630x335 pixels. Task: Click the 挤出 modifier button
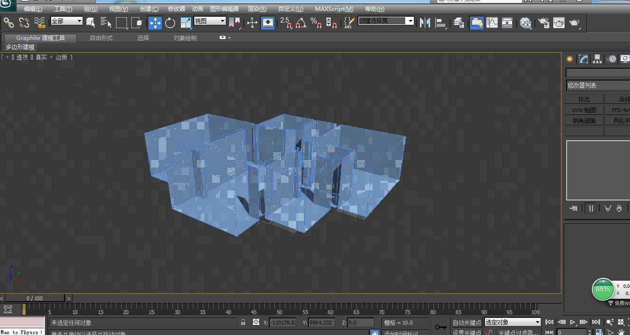(584, 99)
